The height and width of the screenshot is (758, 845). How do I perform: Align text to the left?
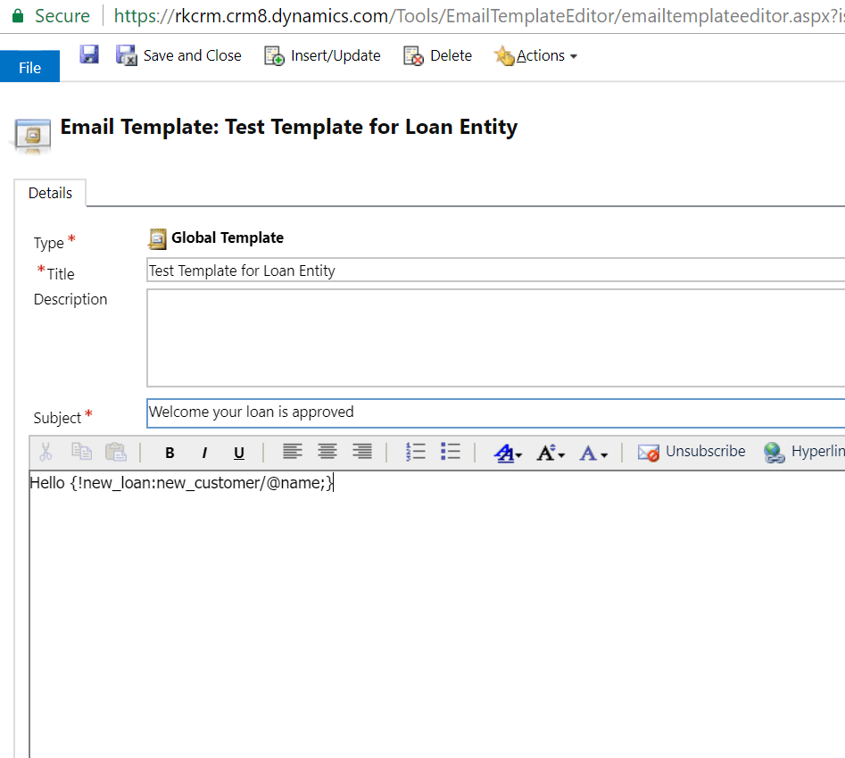(293, 452)
